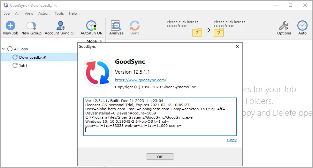Minimize the GoodSync main window

point(276,5)
